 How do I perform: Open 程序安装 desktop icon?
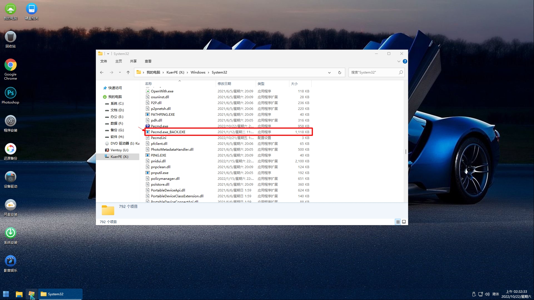coord(11,123)
